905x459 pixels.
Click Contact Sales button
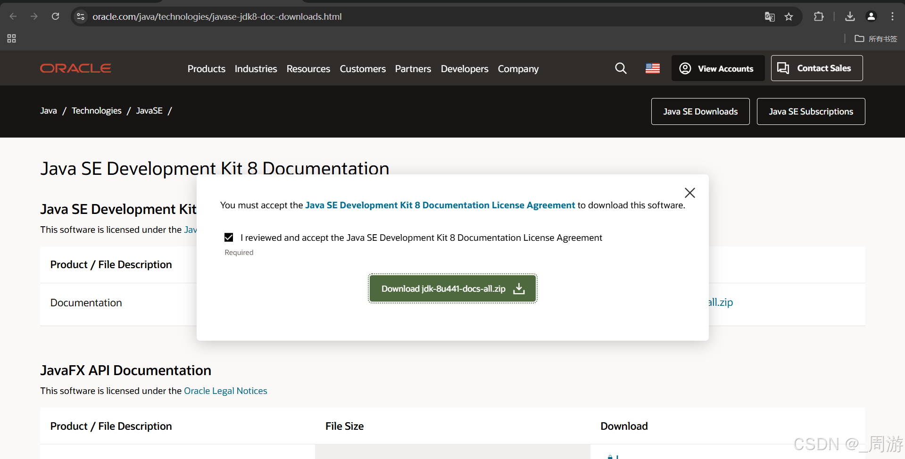pos(817,68)
